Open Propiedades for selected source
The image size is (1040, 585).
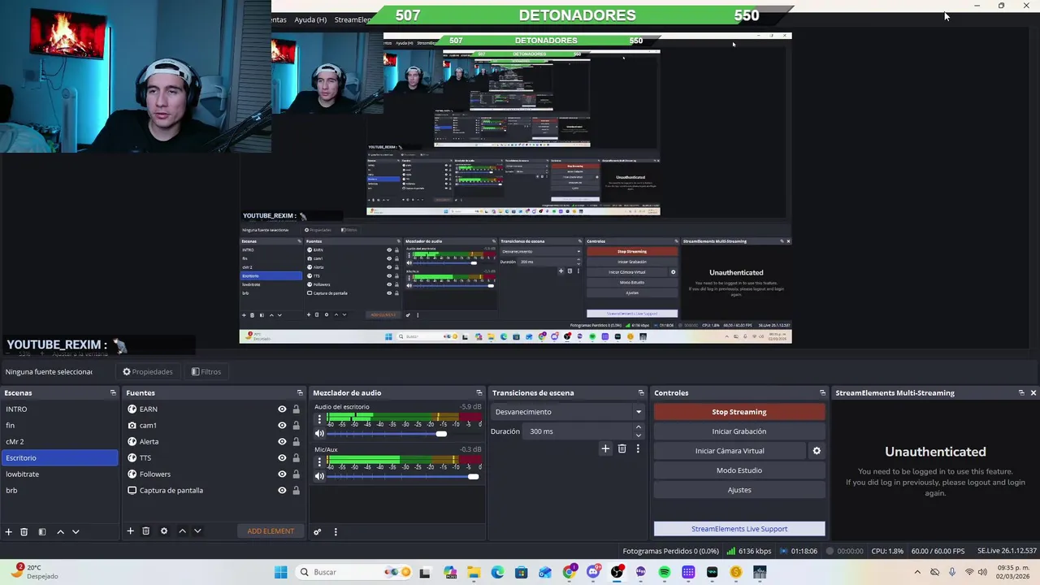[x=148, y=372]
